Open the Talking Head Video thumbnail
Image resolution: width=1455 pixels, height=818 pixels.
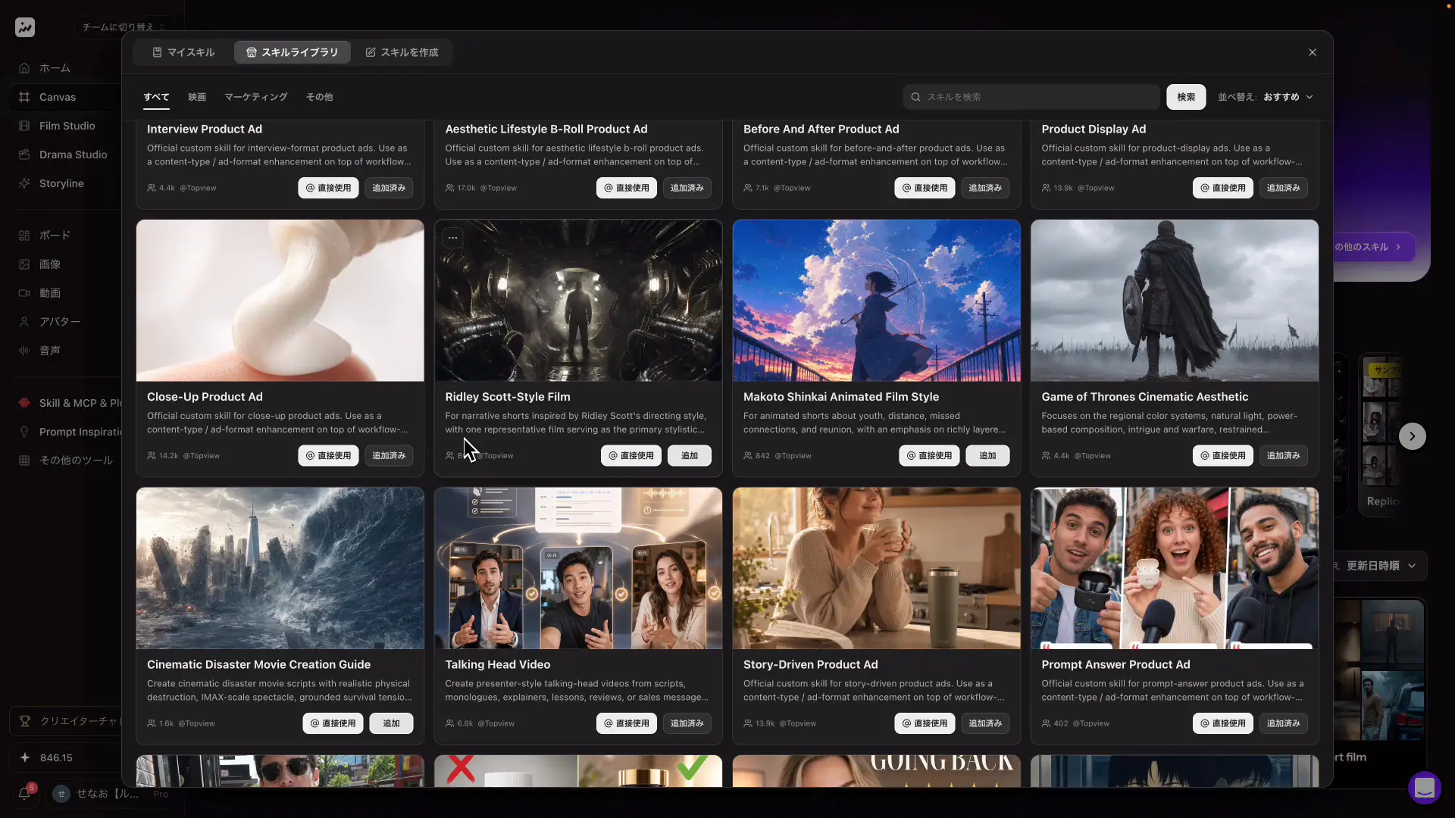click(578, 568)
